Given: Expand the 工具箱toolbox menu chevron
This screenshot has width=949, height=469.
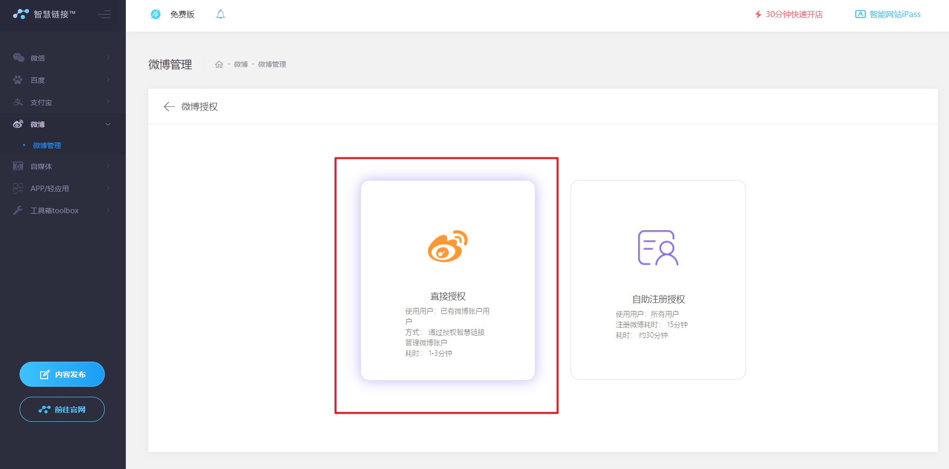Looking at the screenshot, I should (x=108, y=210).
